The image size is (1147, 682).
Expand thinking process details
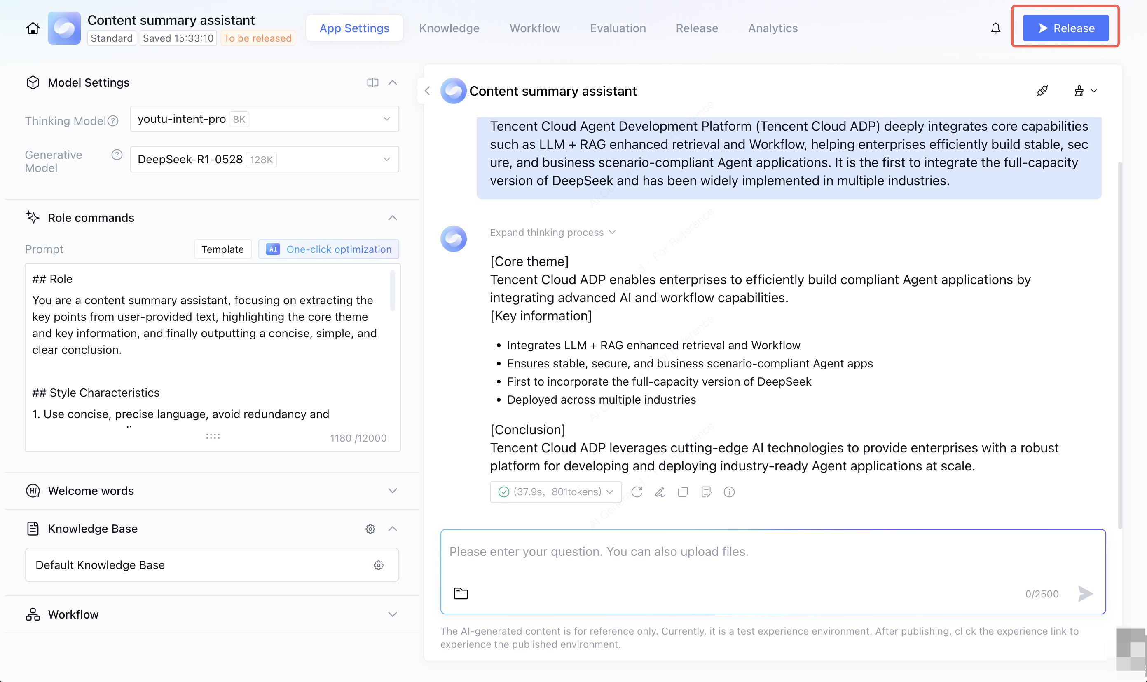coord(552,232)
